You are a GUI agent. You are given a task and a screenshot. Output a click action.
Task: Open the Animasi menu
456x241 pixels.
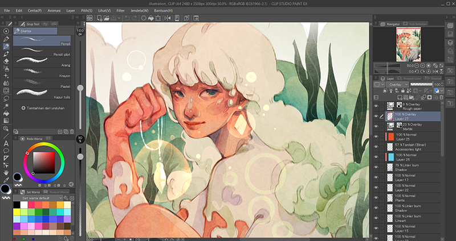(53, 10)
